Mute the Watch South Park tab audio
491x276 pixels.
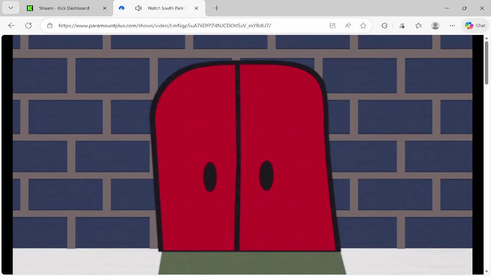[x=138, y=8]
